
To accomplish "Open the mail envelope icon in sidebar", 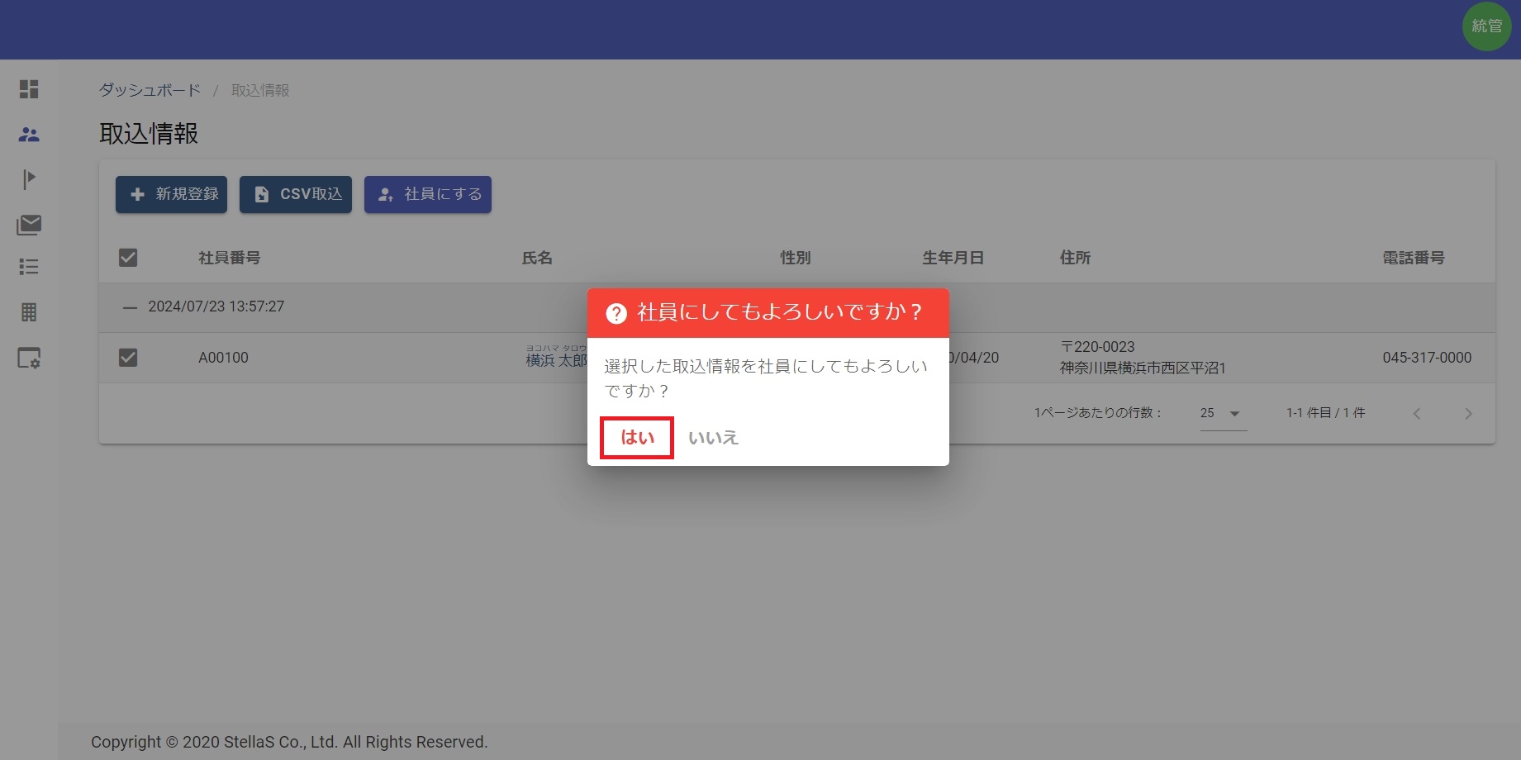I will click(29, 224).
